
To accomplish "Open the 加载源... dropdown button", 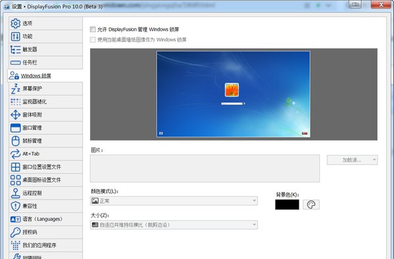I will pos(352,160).
